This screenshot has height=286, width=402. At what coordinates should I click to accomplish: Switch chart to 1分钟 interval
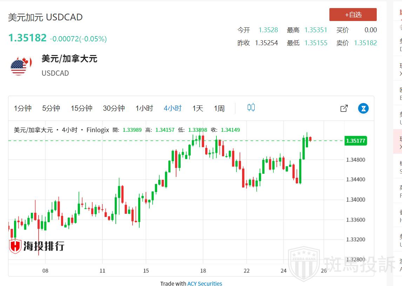pos(23,108)
